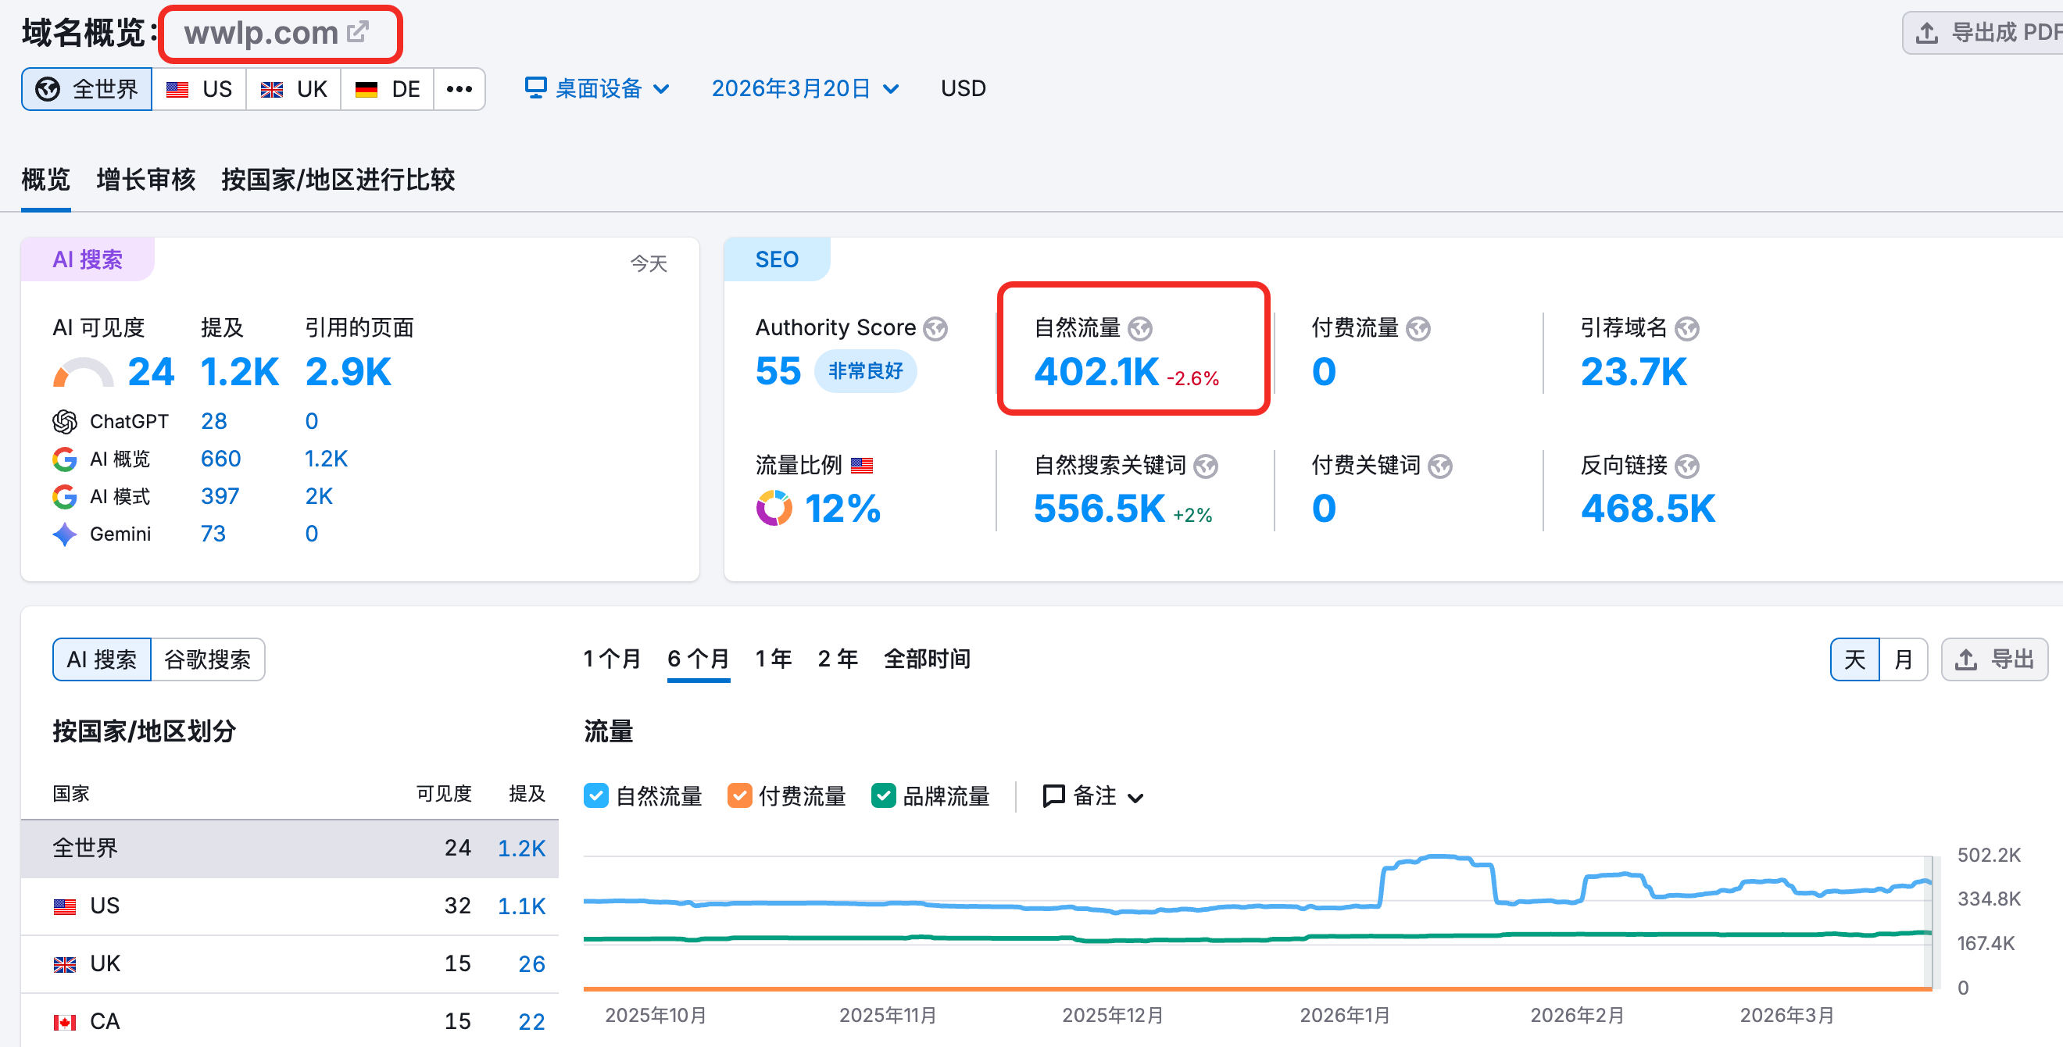Click the 导出 button above the chart
Screen dimensions: 2063x1047
click(1994, 659)
